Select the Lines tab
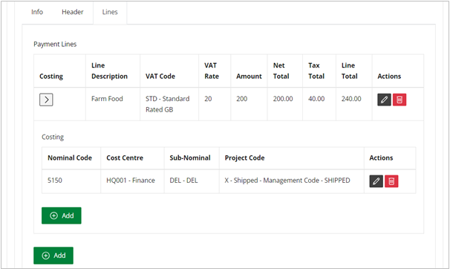The height and width of the screenshot is (269, 450). [110, 12]
